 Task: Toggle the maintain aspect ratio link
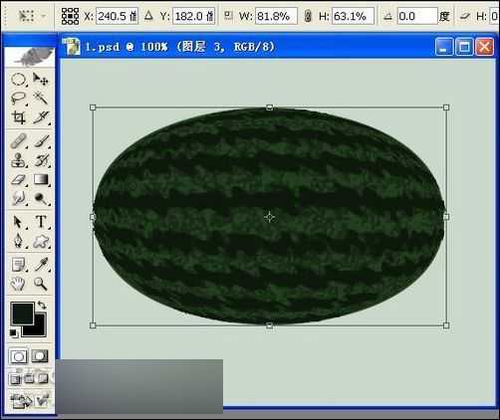coord(308,16)
